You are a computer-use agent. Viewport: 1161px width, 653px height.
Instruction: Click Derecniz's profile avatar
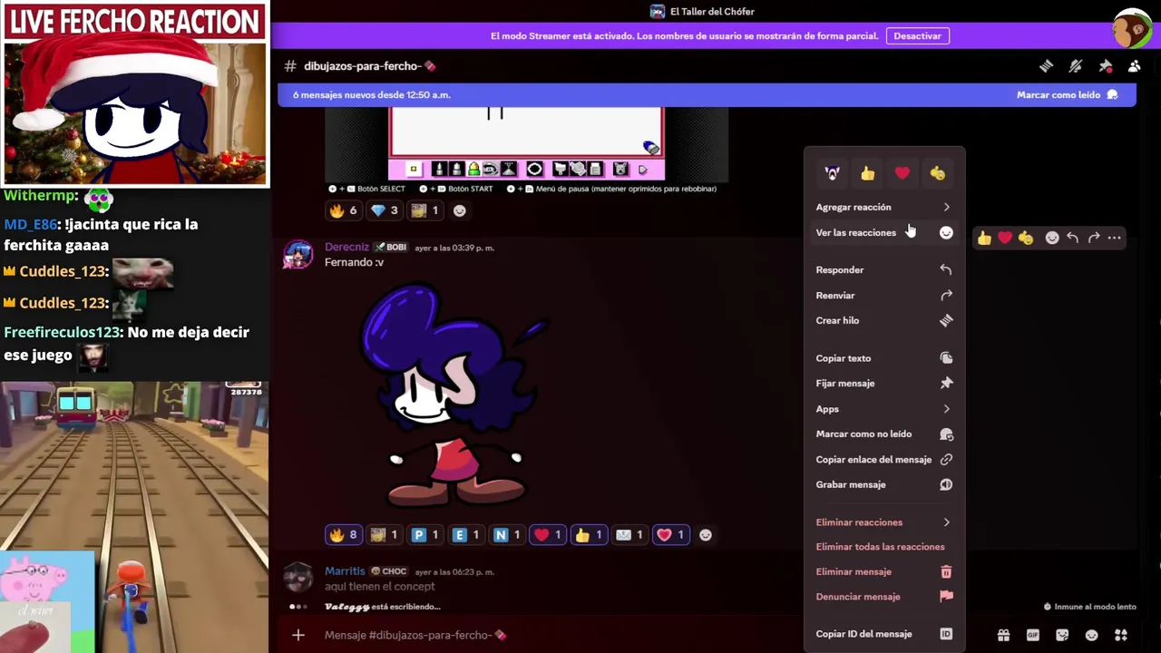click(x=298, y=256)
